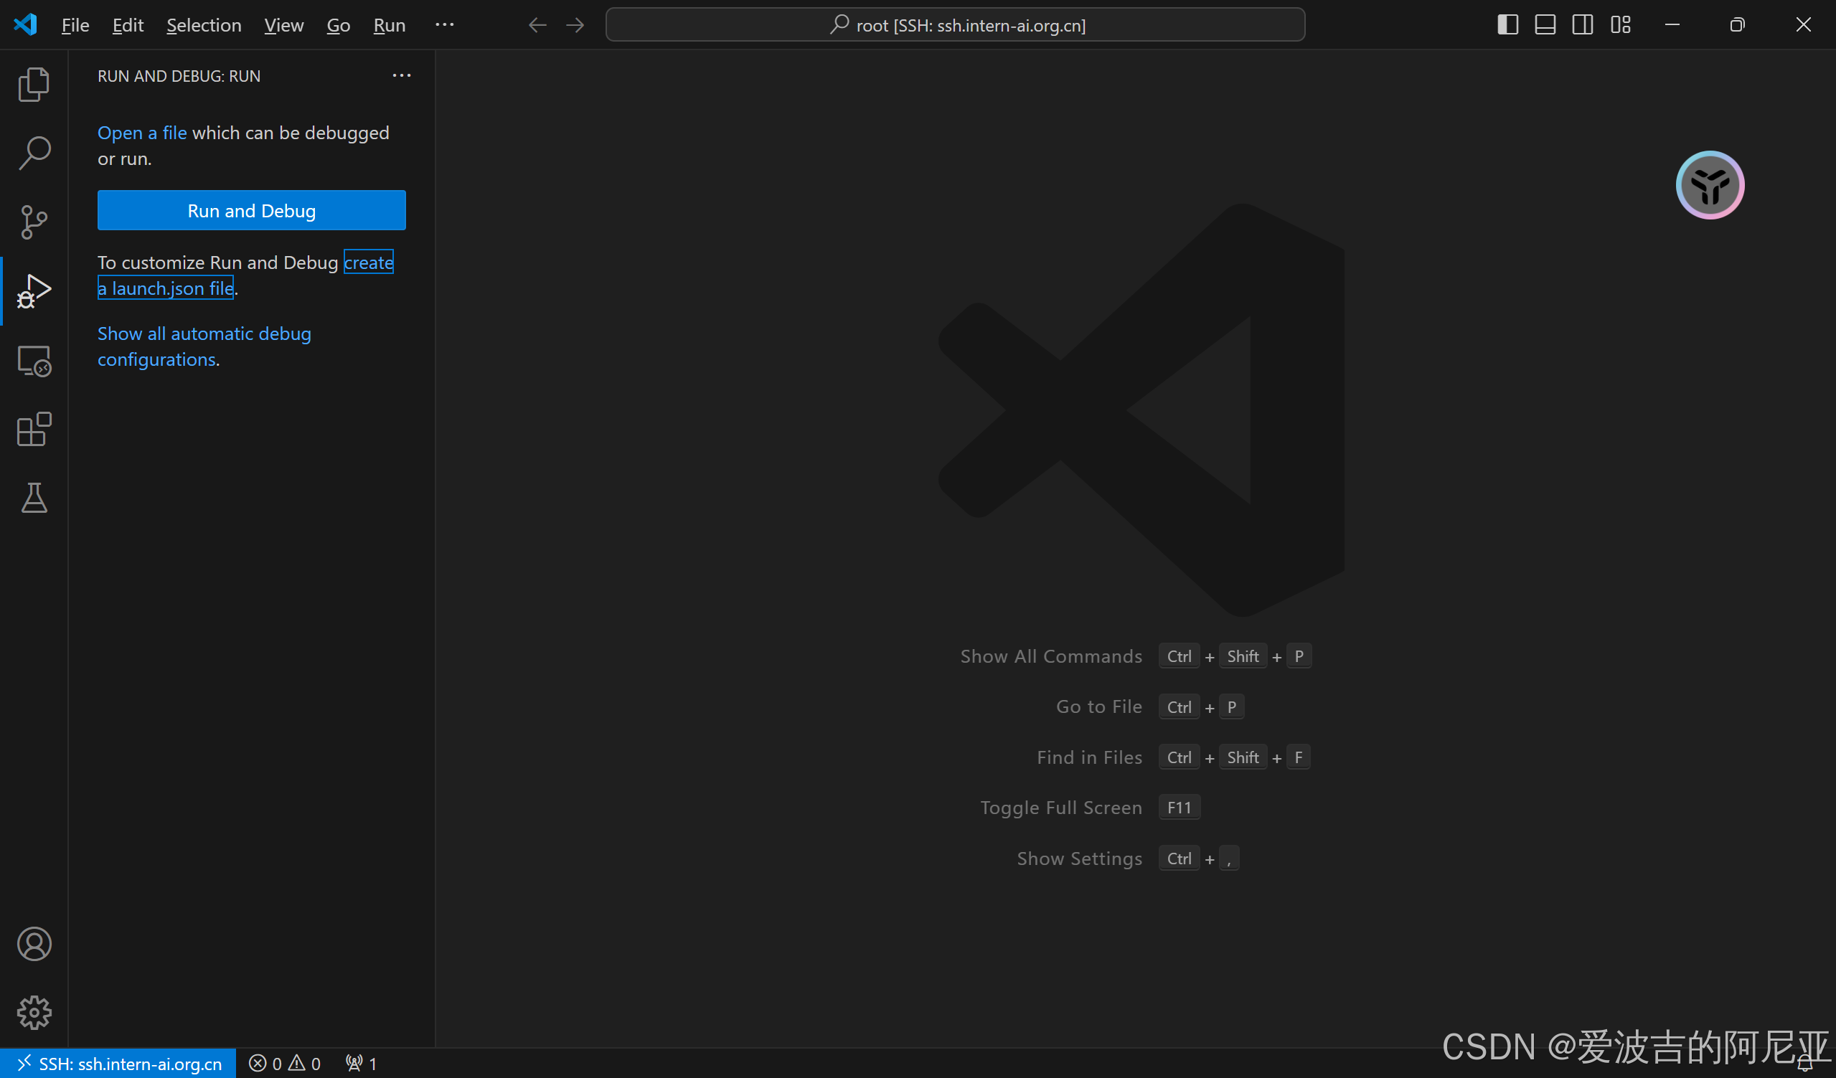Click the forwarded ports status indicator
This screenshot has width=1836, height=1078.
click(362, 1064)
